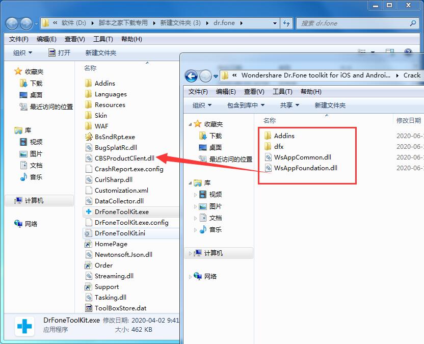Screen dimensions: 424x344
Task: Click the back arrow in the Crack window
Action: (192, 76)
